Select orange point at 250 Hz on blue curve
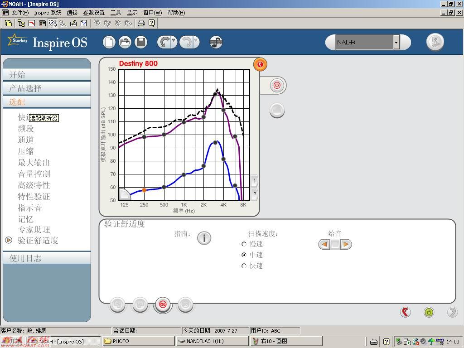The width and height of the screenshot is (464, 348). coord(144,190)
